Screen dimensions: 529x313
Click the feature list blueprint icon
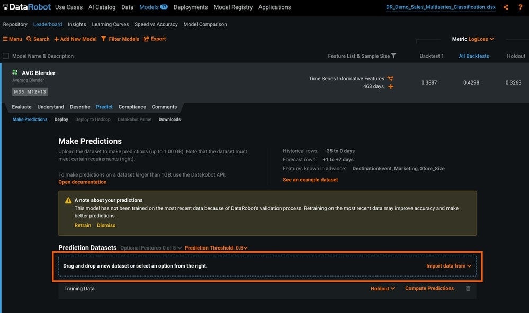click(390, 78)
